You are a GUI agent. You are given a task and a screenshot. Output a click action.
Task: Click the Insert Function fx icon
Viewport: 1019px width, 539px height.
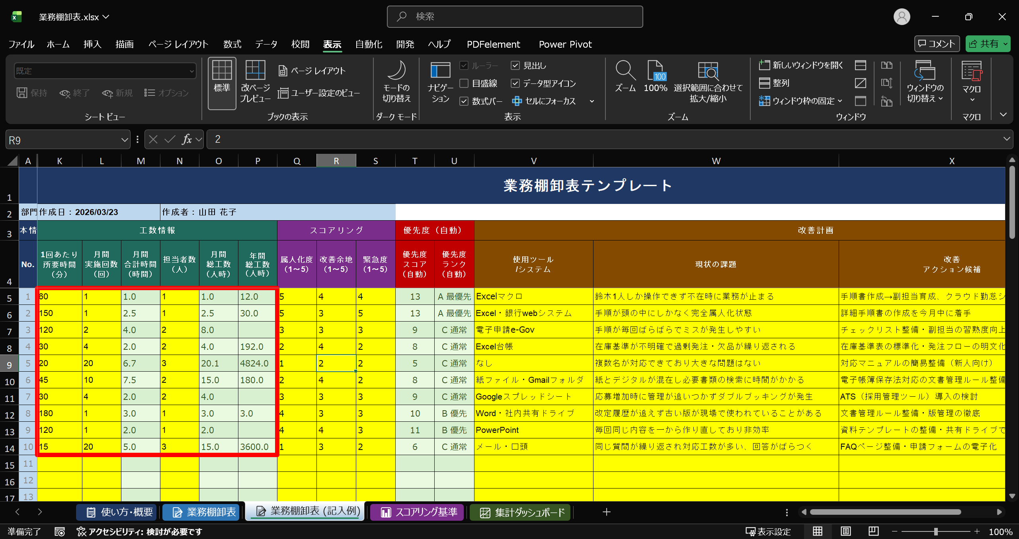187,140
